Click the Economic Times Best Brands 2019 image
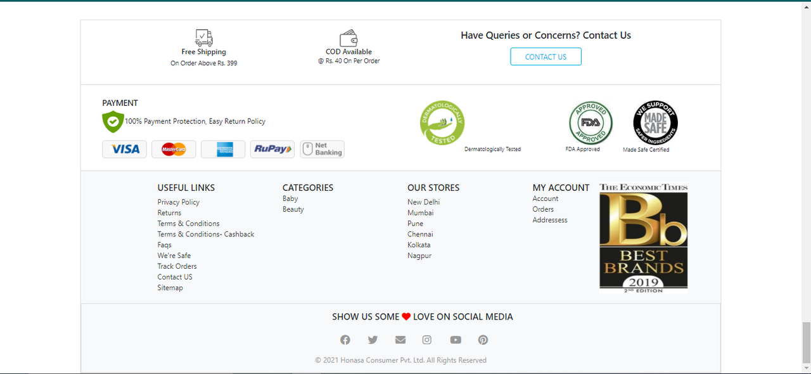This screenshot has width=811, height=374. (644, 238)
